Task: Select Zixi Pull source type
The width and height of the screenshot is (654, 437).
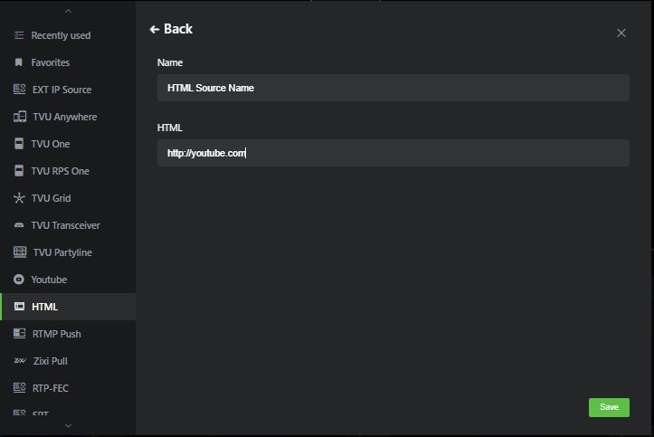Action: tap(68, 361)
